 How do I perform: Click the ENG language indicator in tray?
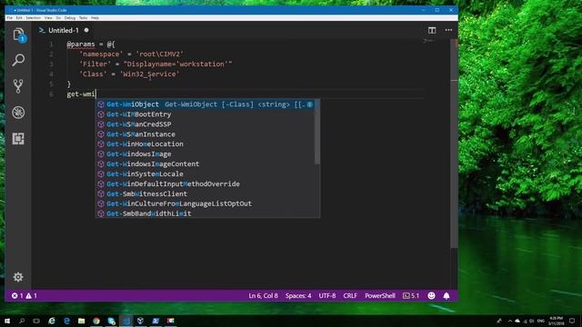pyautogui.click(x=541, y=321)
